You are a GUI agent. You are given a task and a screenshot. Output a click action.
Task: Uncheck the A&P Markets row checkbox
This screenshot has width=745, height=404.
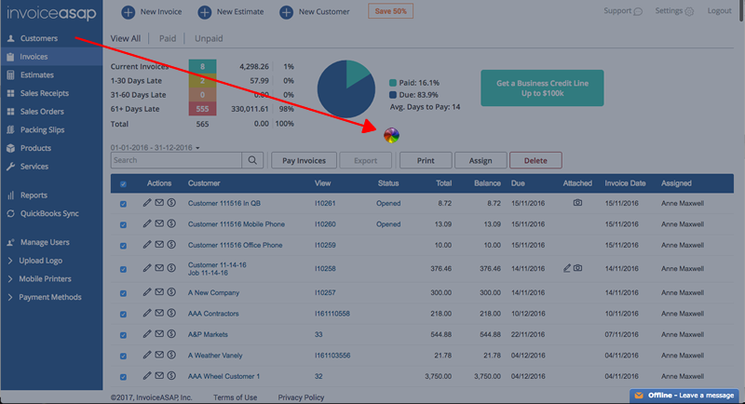(123, 334)
